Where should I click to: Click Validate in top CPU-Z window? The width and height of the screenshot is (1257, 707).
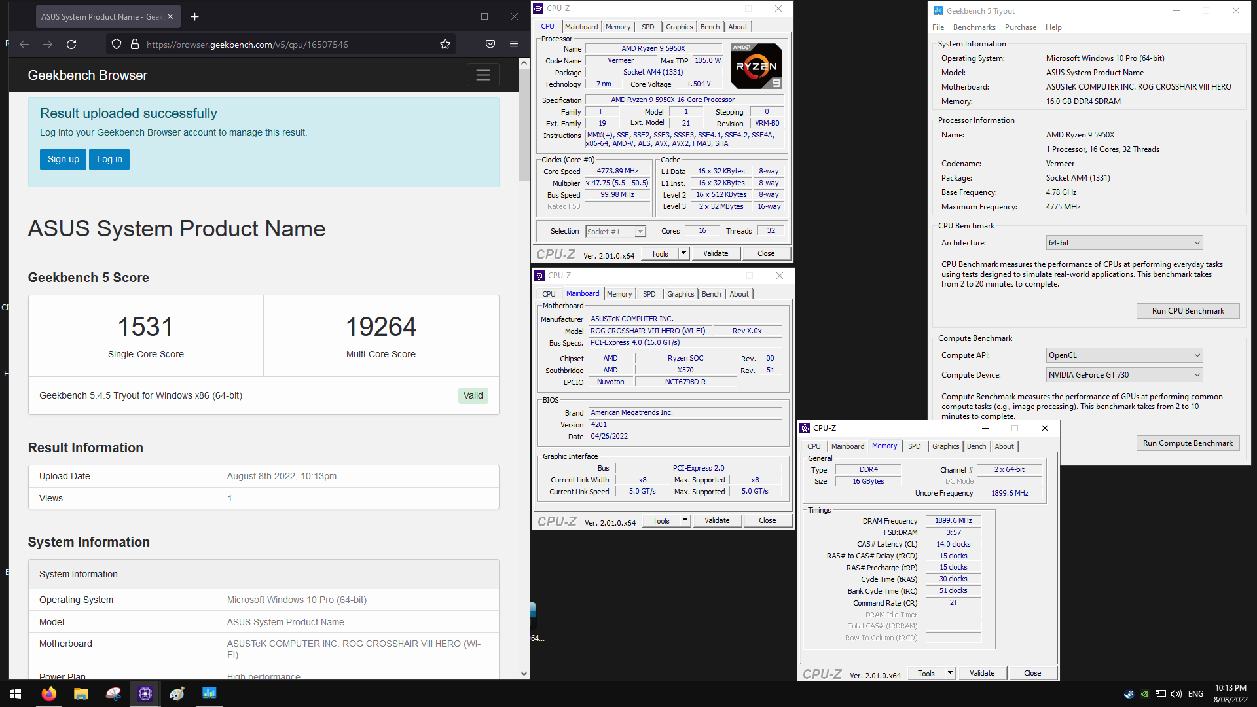716,254
